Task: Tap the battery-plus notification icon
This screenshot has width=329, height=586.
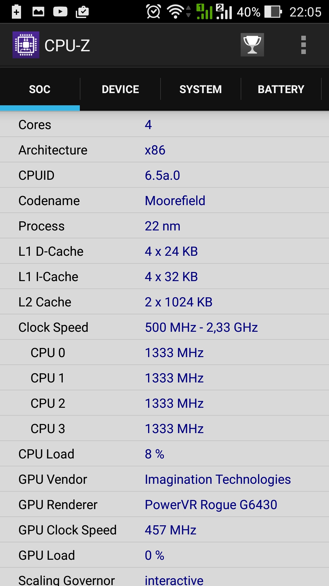Action: click(x=16, y=12)
